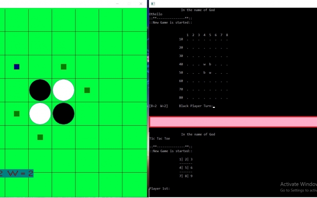Click the 'b' cell in row 50 of console grid
This screenshot has height=198, width=317.
pos(205,73)
